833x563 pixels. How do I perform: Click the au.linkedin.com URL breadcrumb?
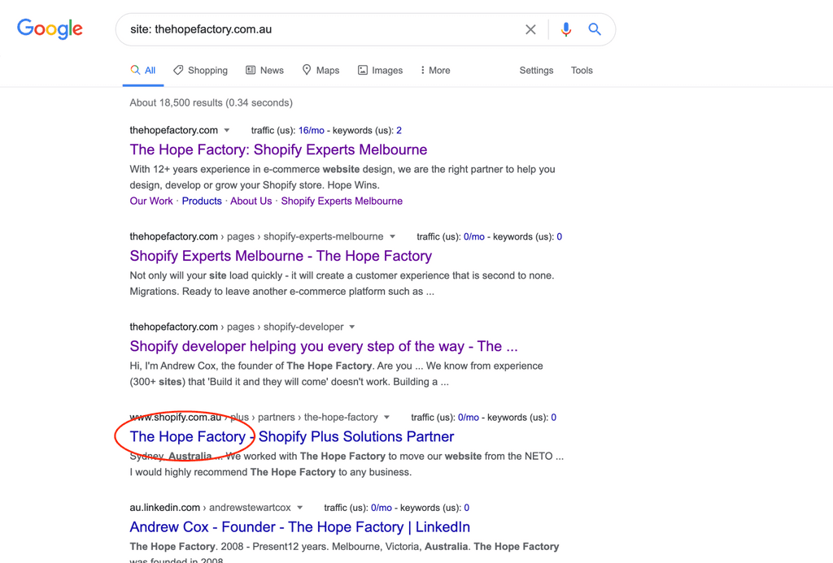tap(164, 508)
